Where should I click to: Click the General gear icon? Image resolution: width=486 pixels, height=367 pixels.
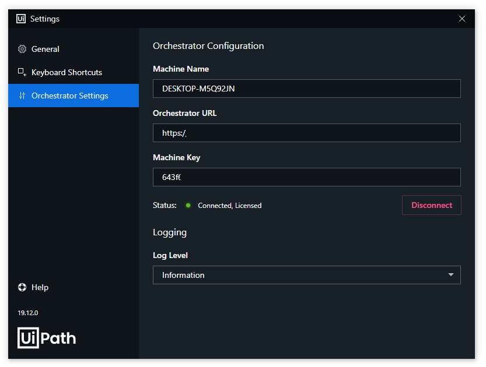(x=22, y=49)
